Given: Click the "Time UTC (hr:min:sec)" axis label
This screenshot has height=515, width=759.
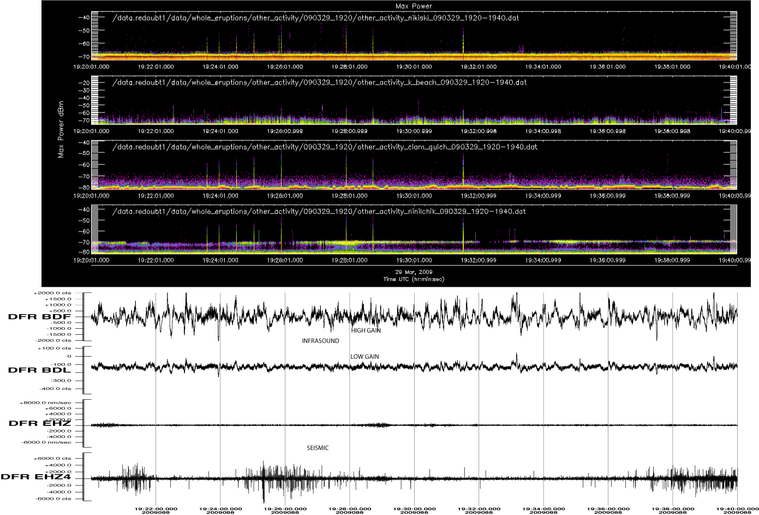Looking at the screenshot, I should [x=414, y=279].
